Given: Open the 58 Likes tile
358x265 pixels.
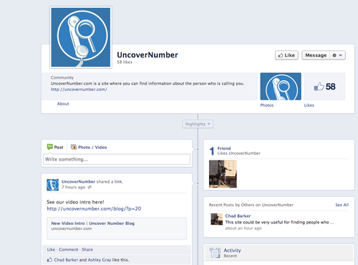Looking at the screenshot, I should (x=324, y=87).
